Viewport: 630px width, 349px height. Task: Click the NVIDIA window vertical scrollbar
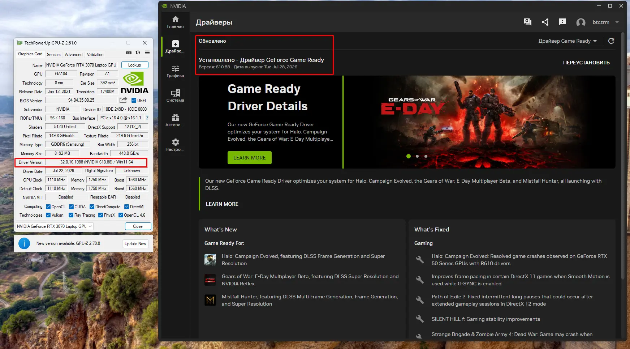(623, 156)
